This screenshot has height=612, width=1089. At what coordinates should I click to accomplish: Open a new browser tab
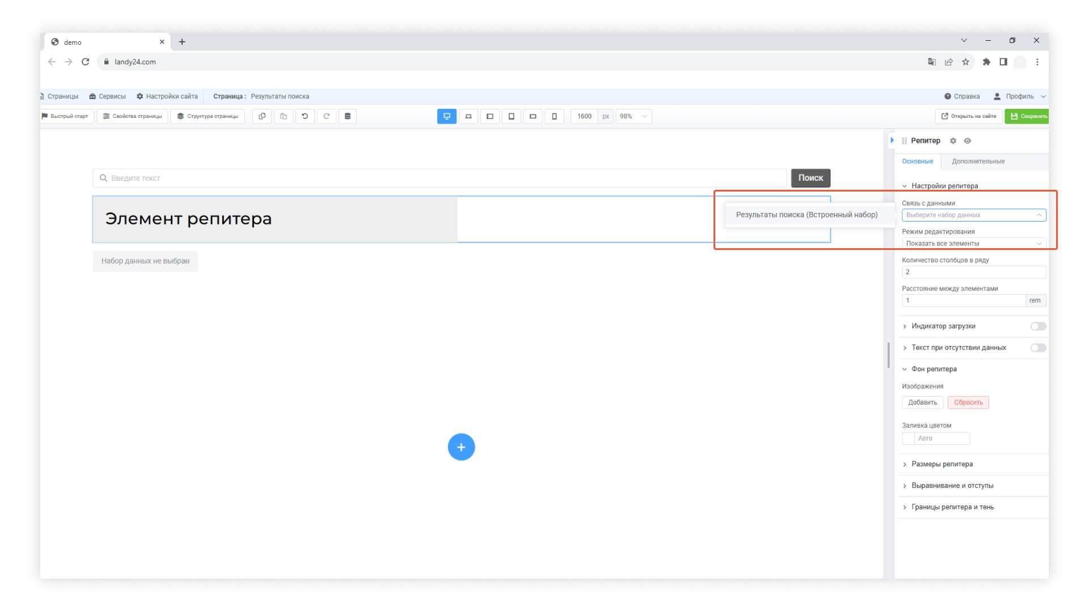point(182,42)
